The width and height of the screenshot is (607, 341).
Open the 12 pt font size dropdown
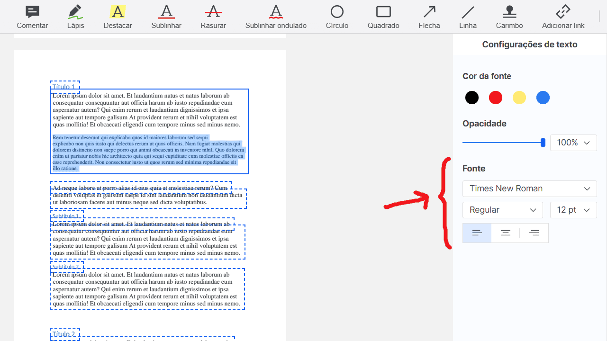(x=573, y=210)
